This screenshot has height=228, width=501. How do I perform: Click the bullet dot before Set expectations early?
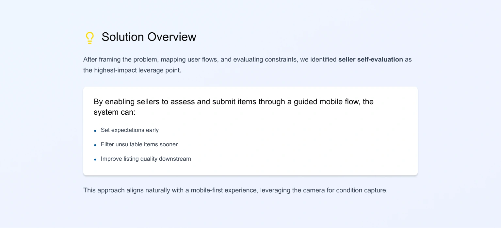point(95,131)
